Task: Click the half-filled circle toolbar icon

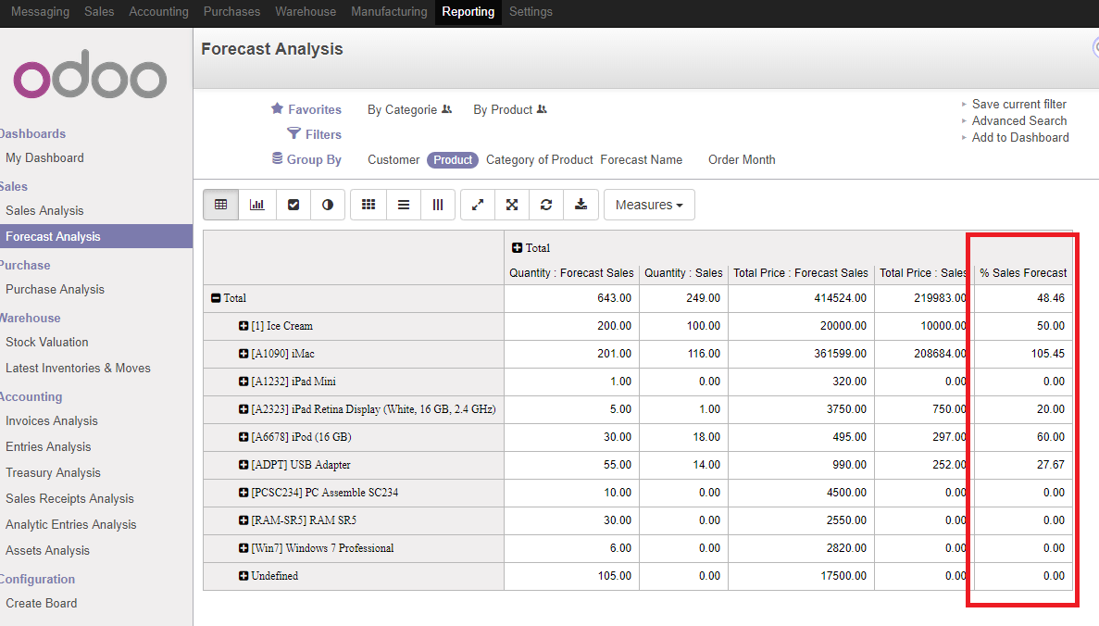Action: click(328, 205)
